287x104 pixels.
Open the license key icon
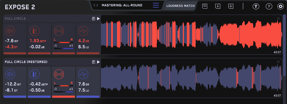pyautogui.click(x=256, y=6)
